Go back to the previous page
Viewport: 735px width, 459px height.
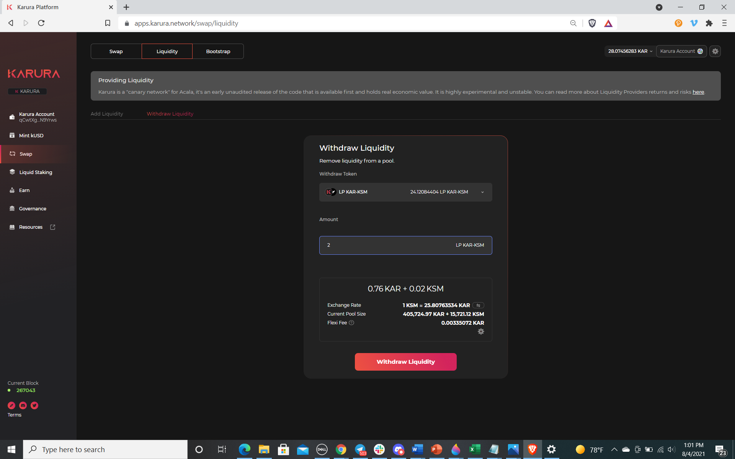coord(11,23)
